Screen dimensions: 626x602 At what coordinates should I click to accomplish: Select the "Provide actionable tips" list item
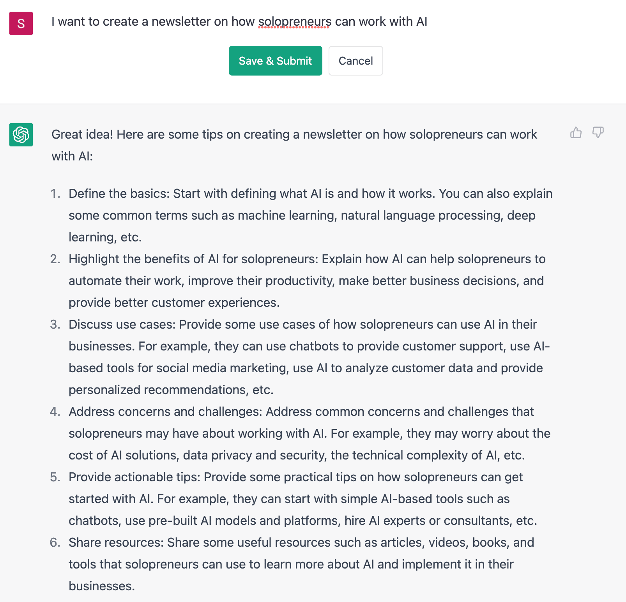point(303,499)
